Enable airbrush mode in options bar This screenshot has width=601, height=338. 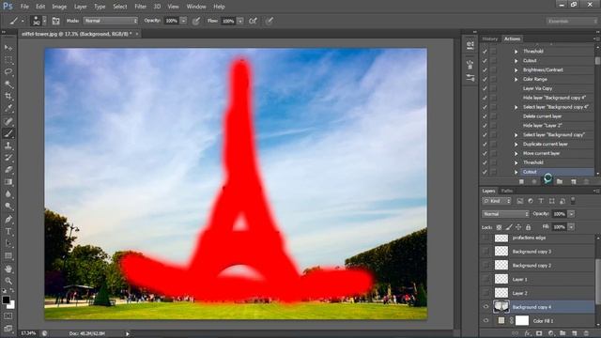coord(253,21)
